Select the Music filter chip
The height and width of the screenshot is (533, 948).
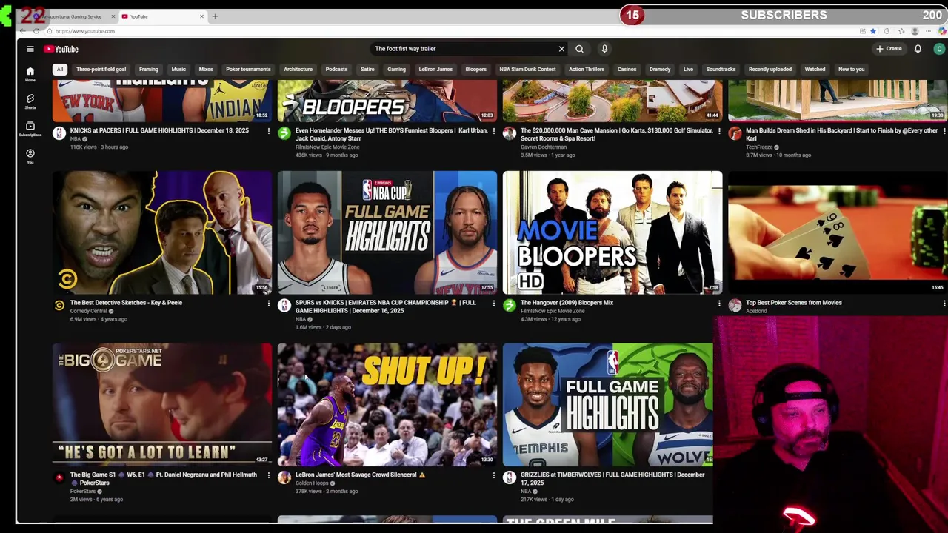178,70
